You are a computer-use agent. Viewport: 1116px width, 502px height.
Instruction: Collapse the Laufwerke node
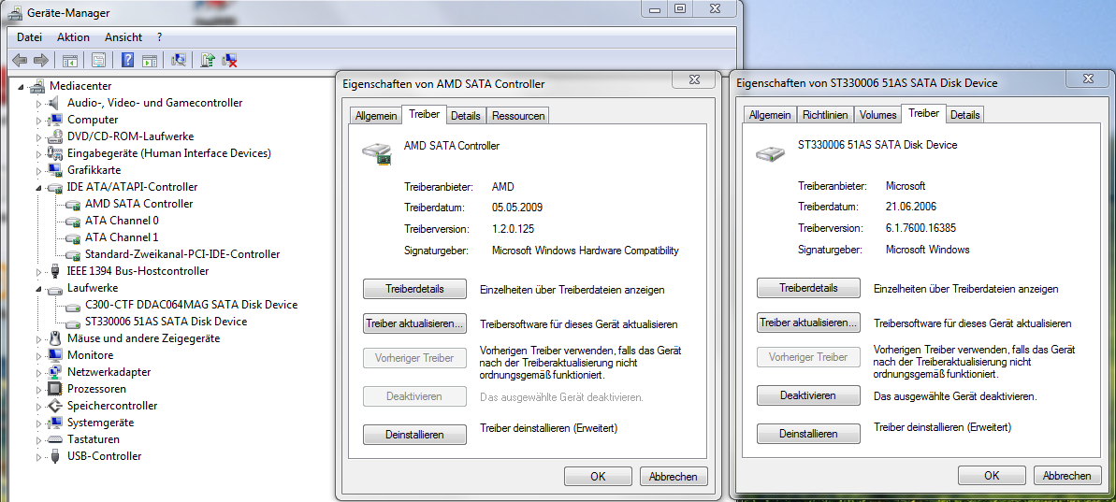coord(40,289)
